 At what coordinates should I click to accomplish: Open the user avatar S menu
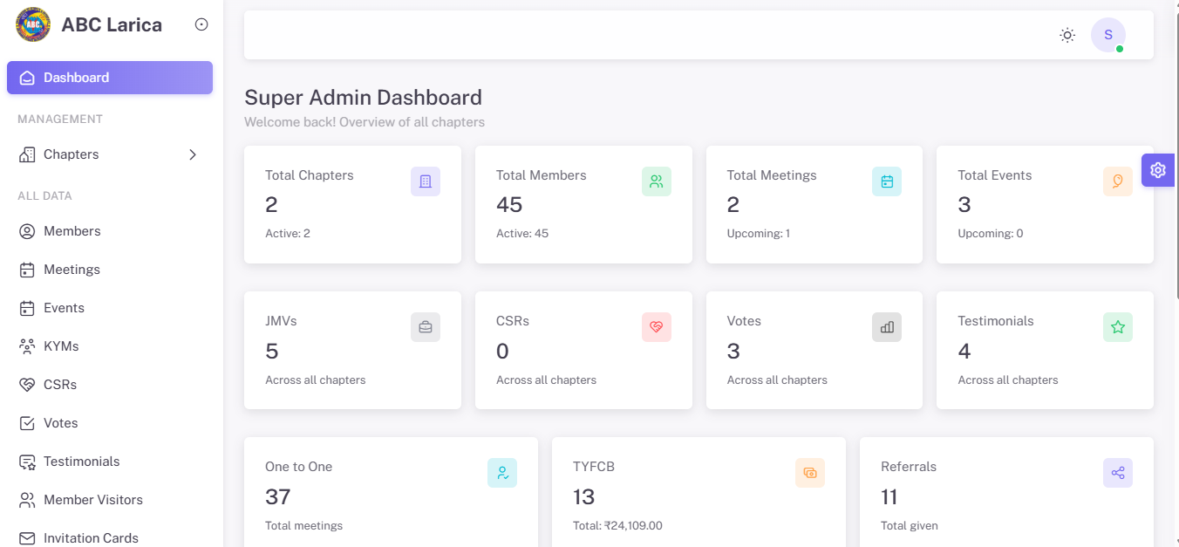pyautogui.click(x=1108, y=35)
